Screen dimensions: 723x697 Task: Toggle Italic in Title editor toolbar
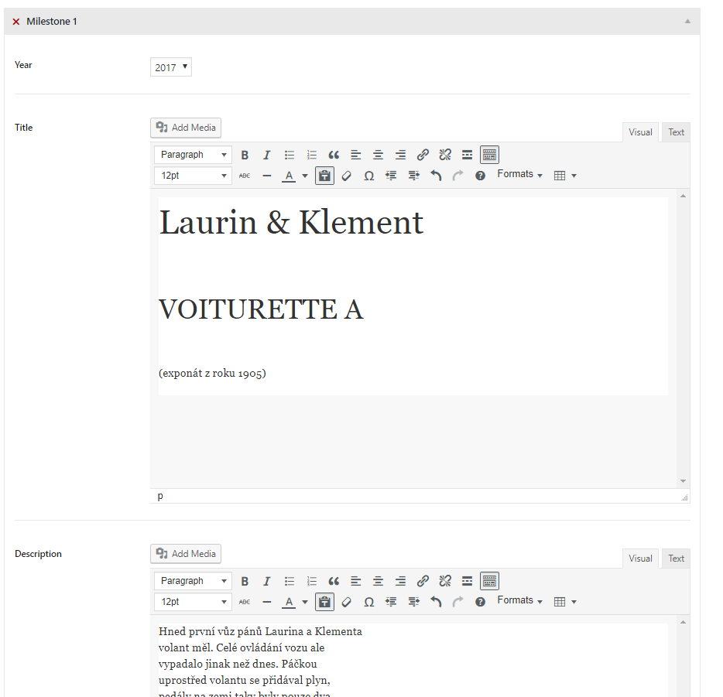(267, 155)
